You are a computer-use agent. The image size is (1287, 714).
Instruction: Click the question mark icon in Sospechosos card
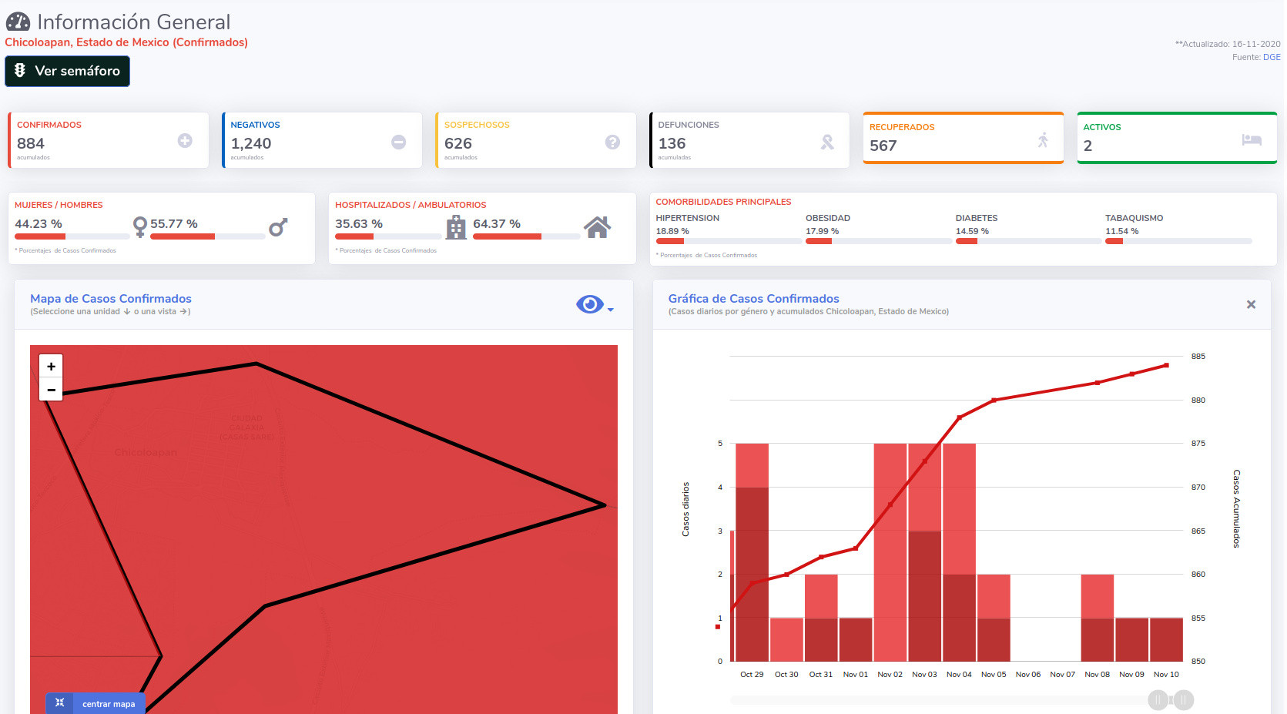[612, 142]
